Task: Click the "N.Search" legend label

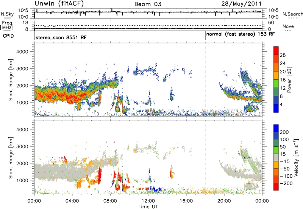Action: point(292,14)
